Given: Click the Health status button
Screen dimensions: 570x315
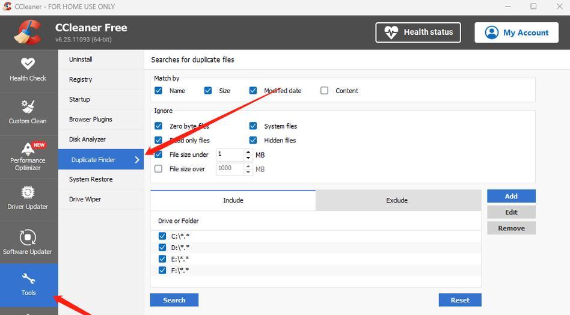Looking at the screenshot, I should tap(418, 32).
